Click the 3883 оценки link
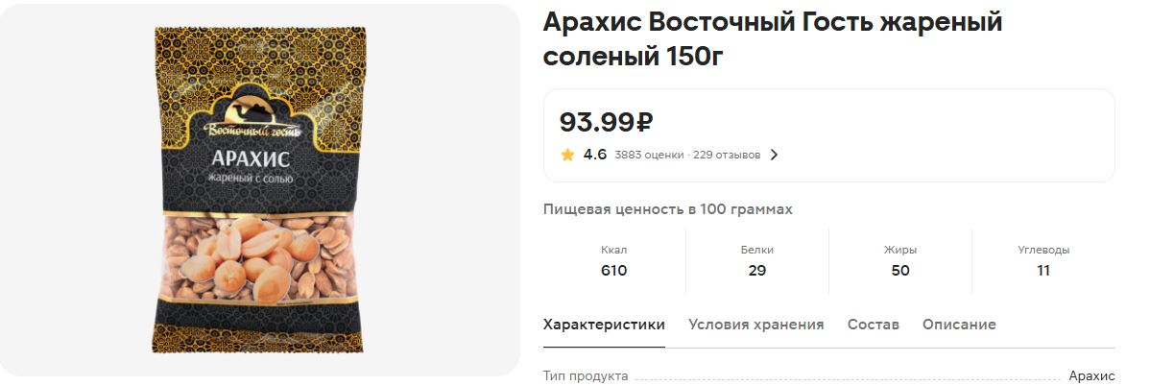This screenshot has height=386, width=1150. coord(648,155)
